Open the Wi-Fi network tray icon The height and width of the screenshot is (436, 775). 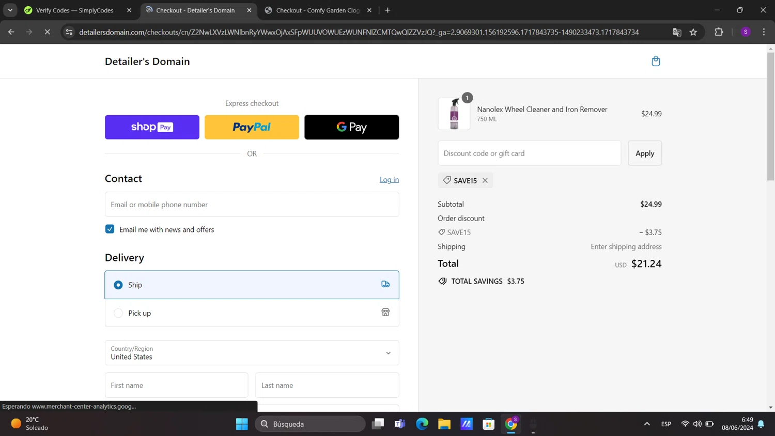[685, 424]
